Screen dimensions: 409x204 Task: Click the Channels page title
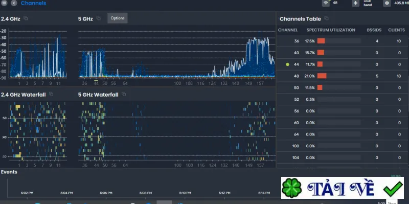(x=33, y=3)
